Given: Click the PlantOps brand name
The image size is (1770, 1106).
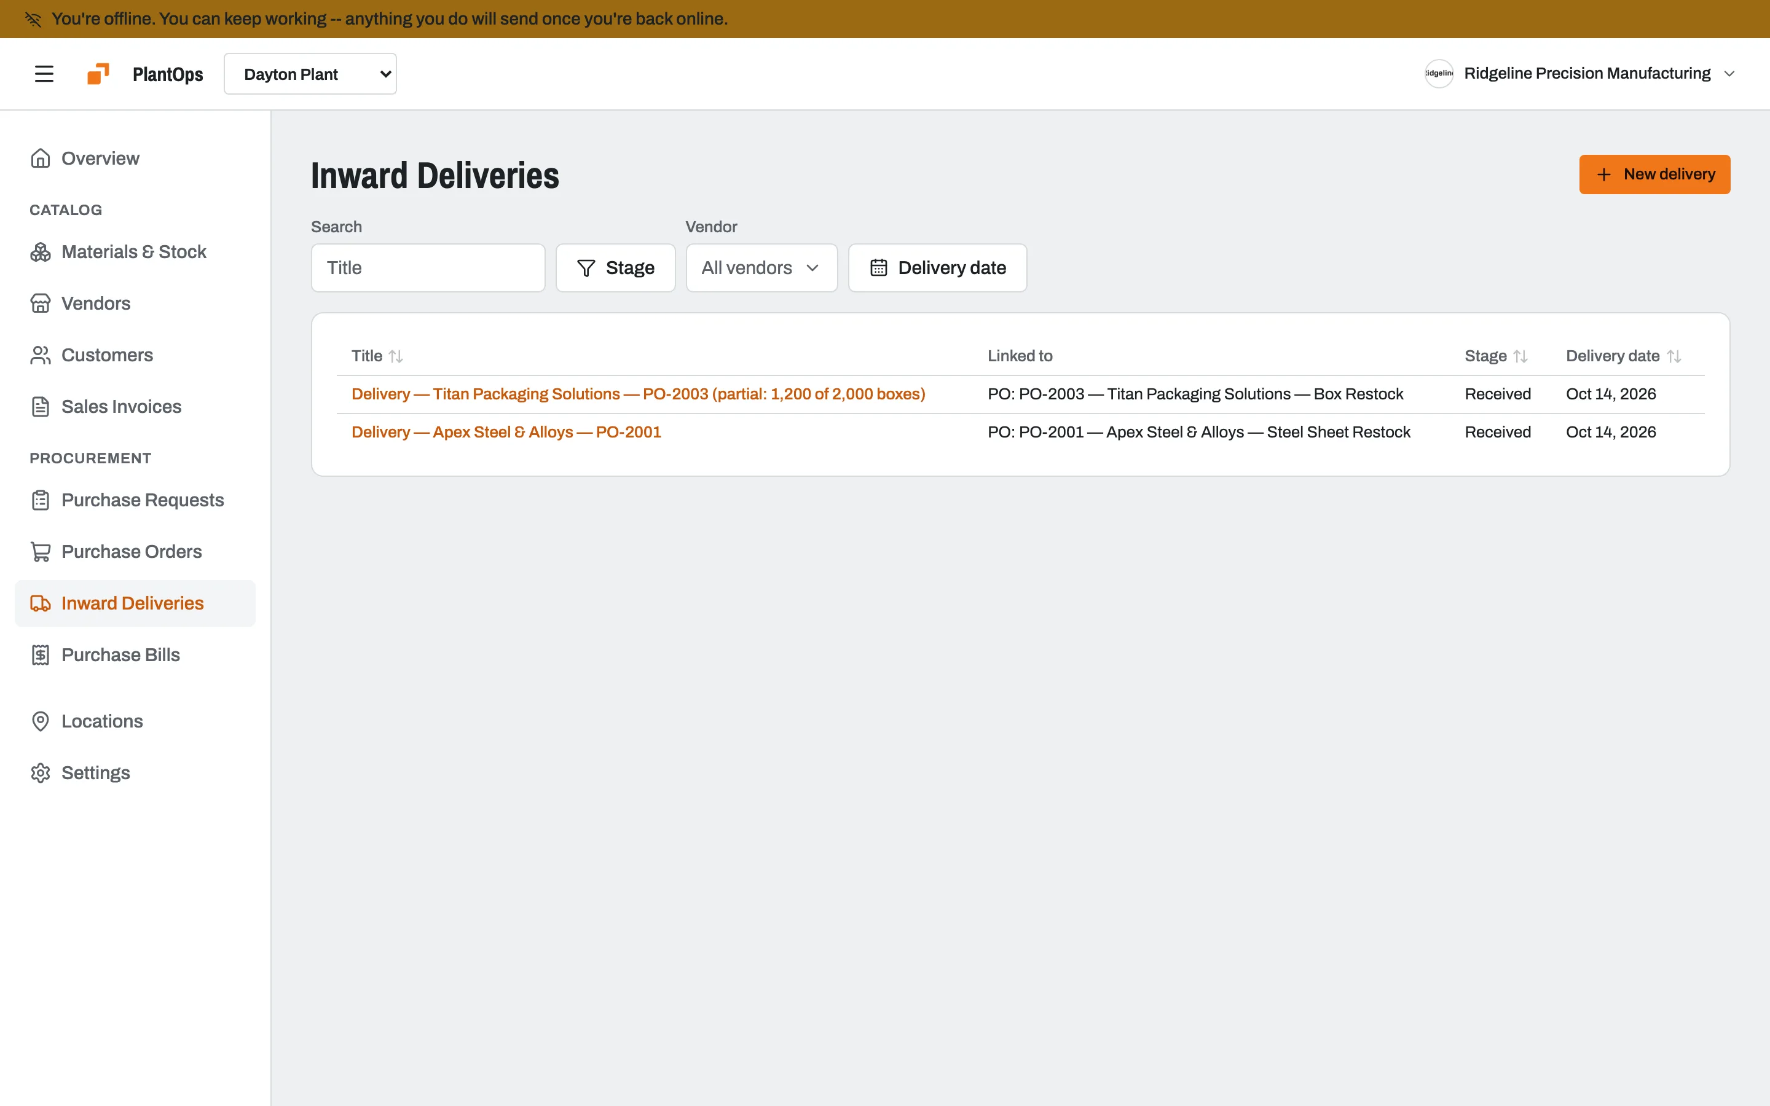Looking at the screenshot, I should (168, 74).
